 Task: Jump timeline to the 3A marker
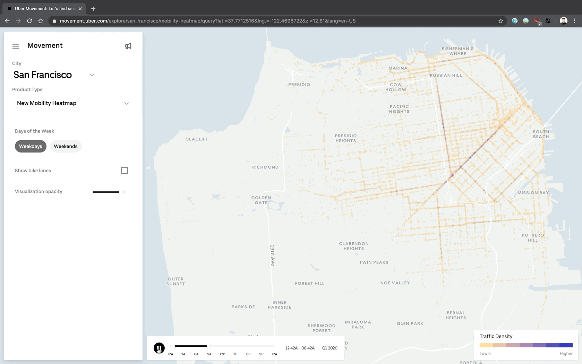click(183, 354)
